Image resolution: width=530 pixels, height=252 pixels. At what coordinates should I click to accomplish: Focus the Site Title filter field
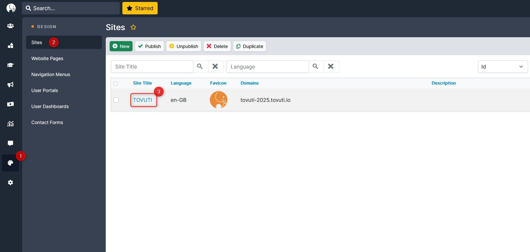point(152,67)
